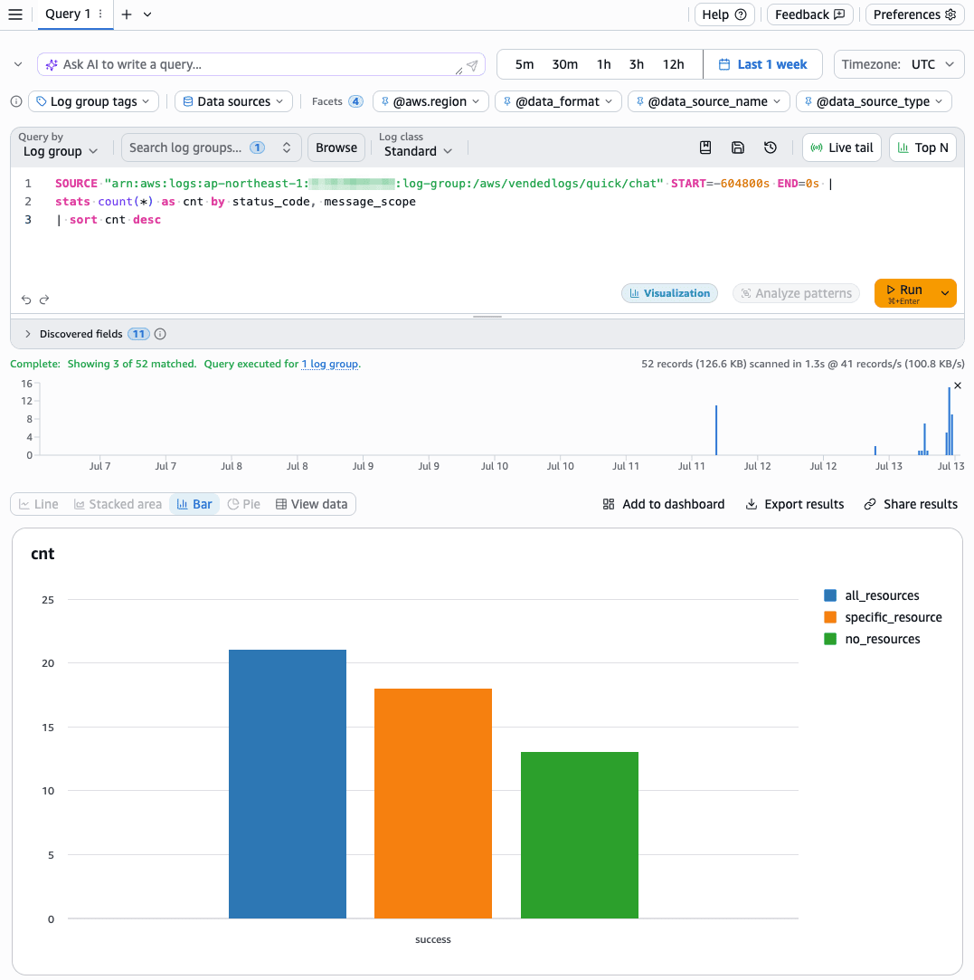Screen dimensions: 974x980
Task: Run the query
Action: point(904,293)
